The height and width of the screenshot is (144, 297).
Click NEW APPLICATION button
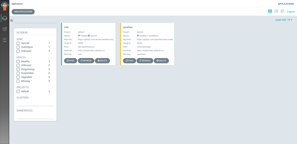tap(23, 12)
